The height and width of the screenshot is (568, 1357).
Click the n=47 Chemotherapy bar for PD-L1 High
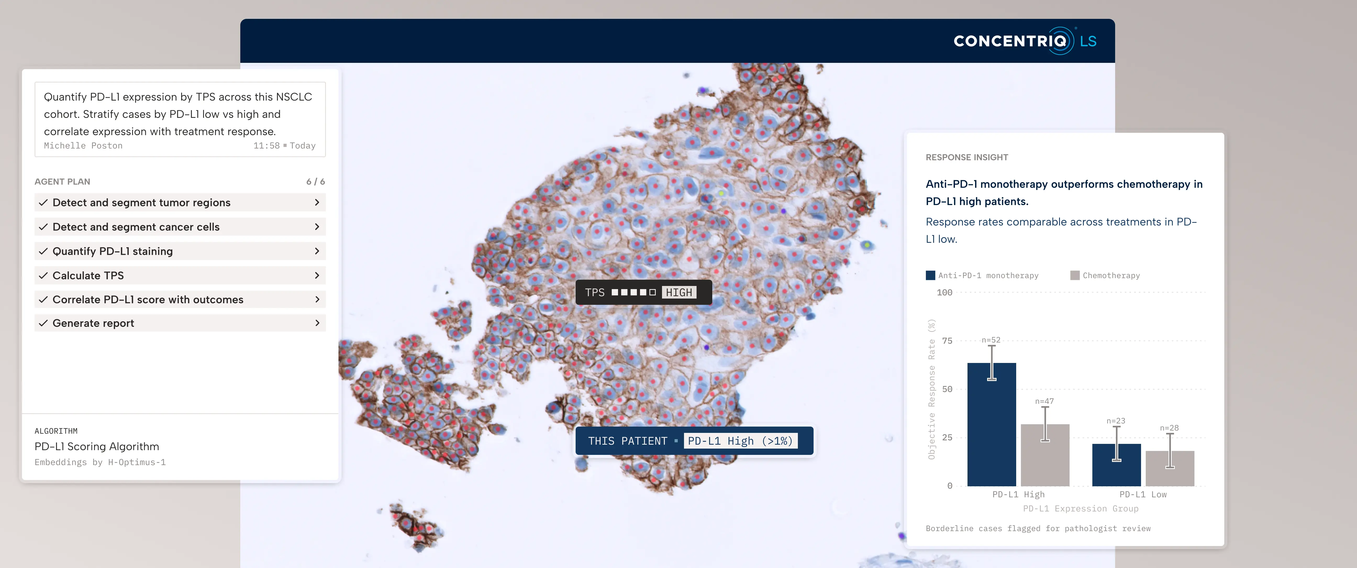click(x=1045, y=455)
